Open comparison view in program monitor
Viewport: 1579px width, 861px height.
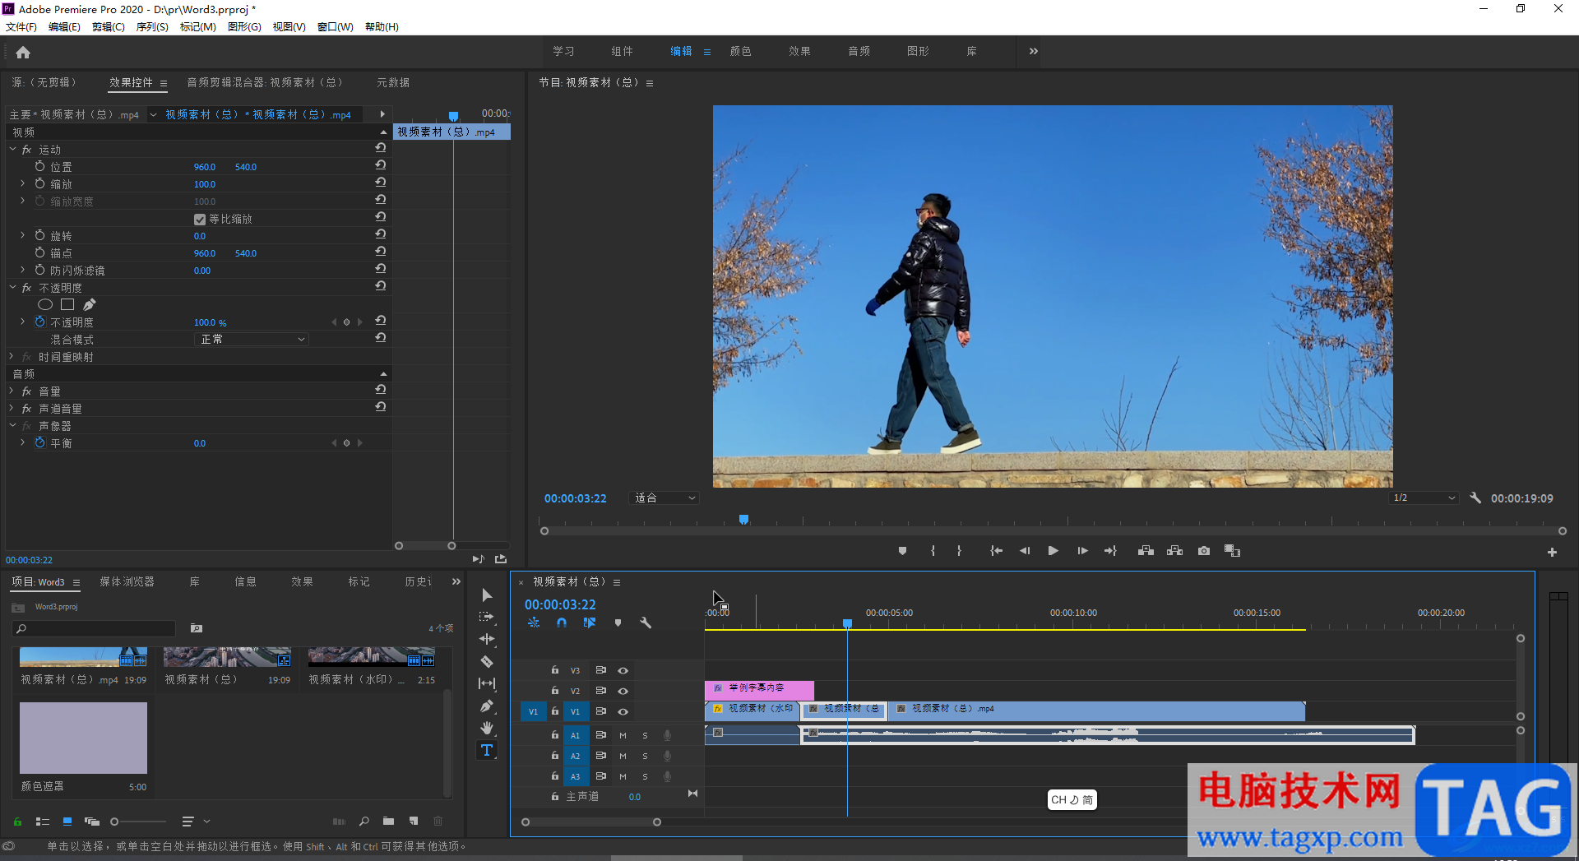[1232, 551]
